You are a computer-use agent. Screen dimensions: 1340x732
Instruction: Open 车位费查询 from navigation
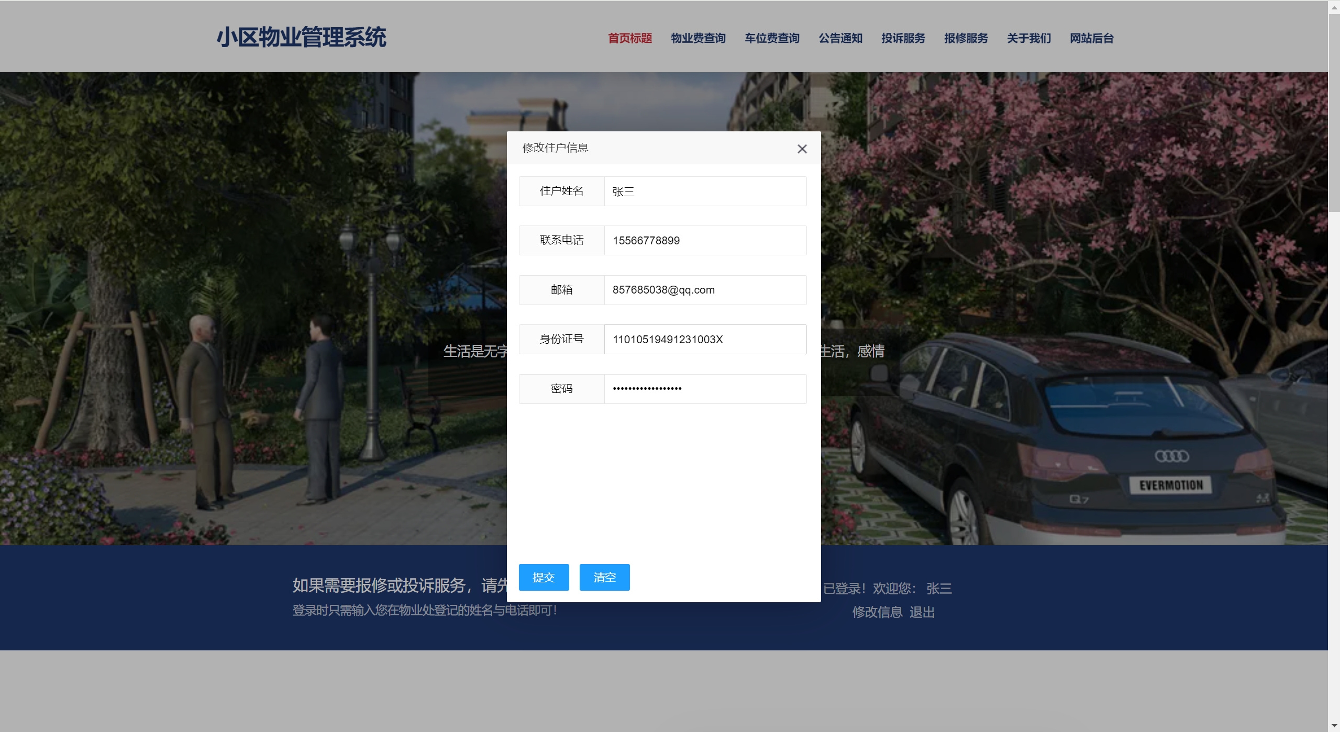[x=772, y=38]
